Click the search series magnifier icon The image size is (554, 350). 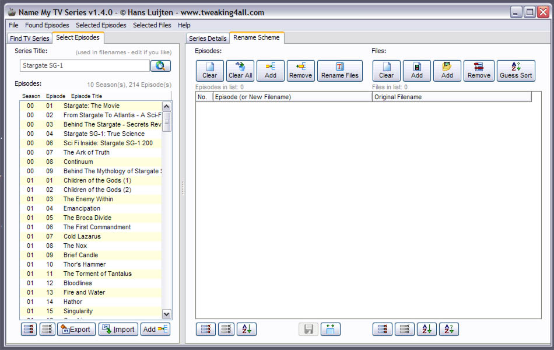(160, 66)
